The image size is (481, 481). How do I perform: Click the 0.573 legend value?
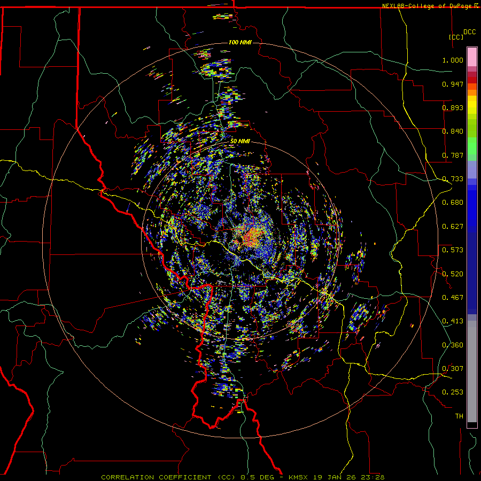tap(453, 250)
